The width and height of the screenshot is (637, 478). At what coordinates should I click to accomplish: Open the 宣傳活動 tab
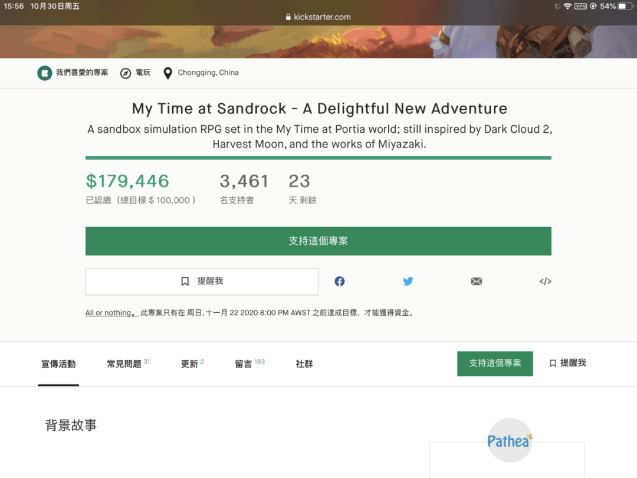pos(58,364)
